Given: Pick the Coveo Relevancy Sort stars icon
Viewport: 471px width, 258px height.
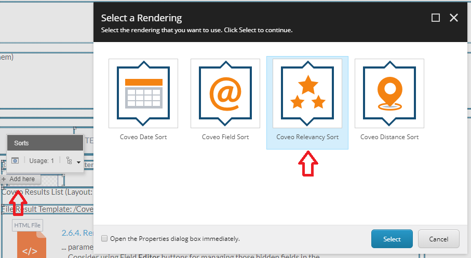Looking at the screenshot, I should pyautogui.click(x=307, y=93).
